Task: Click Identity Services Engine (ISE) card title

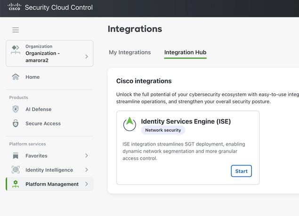Action: tap(186, 121)
